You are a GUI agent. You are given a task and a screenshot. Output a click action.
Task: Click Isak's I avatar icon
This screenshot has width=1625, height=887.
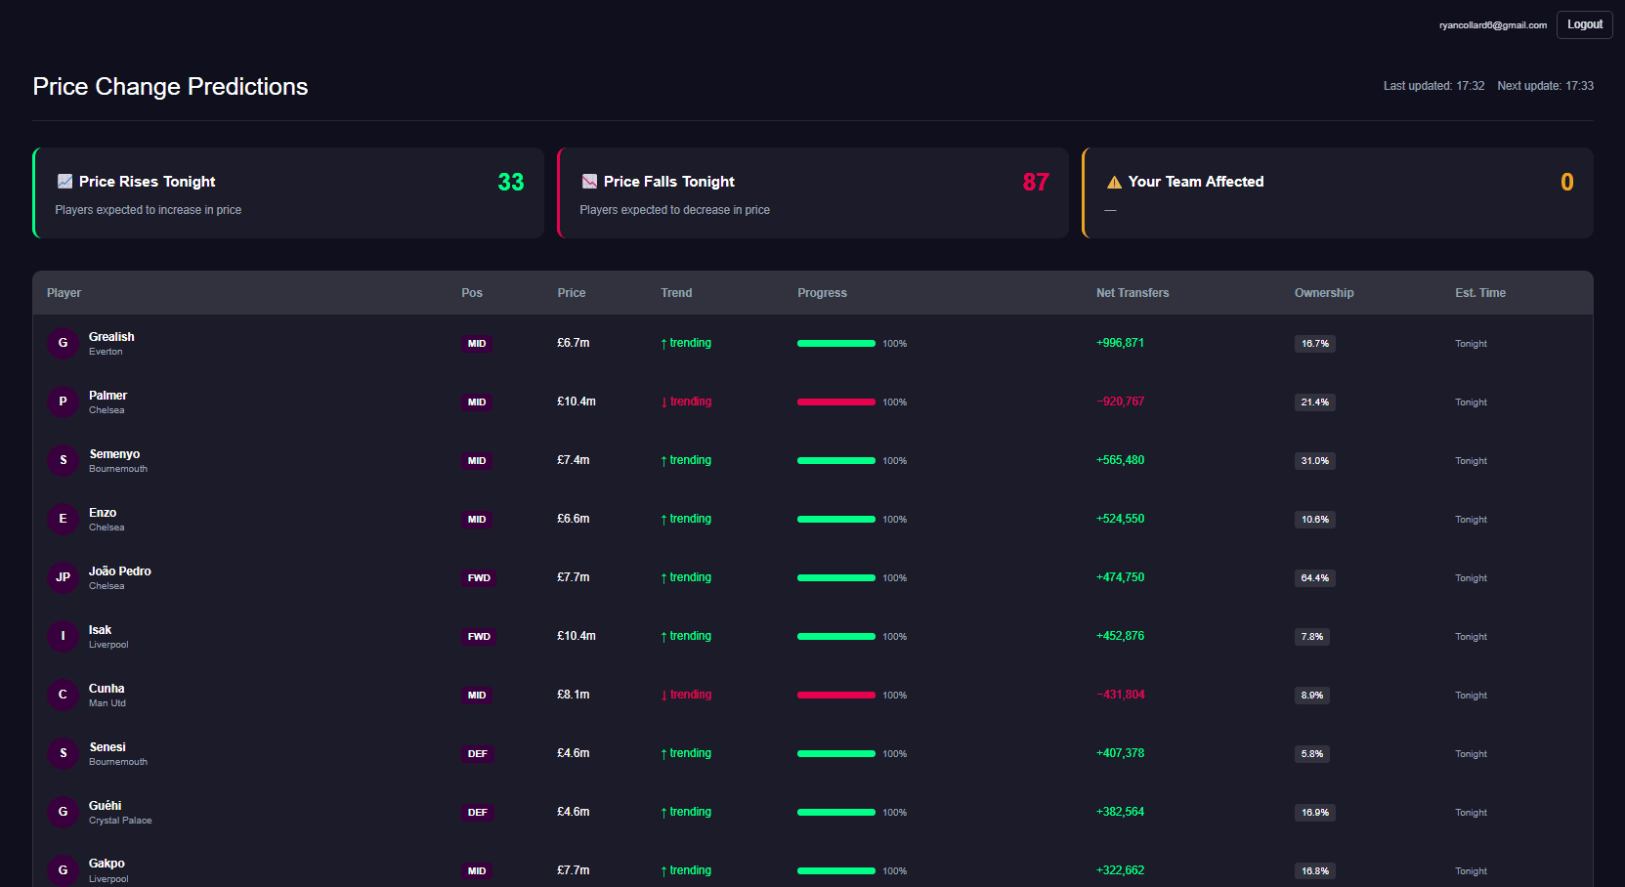coord(63,636)
